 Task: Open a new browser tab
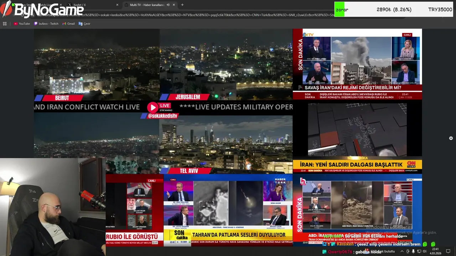(x=182, y=5)
